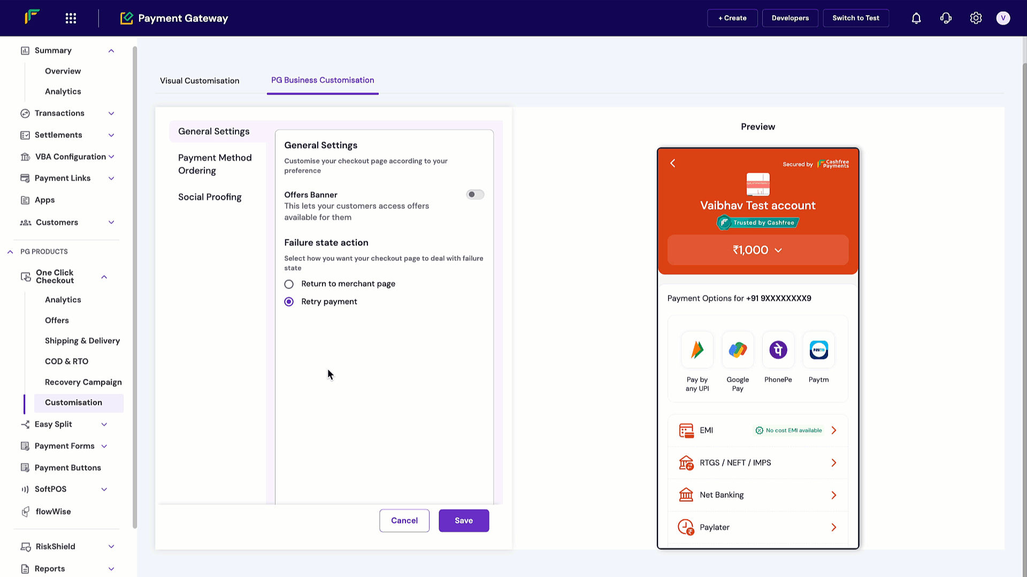
Task: Click the notifications bell icon
Action: (916, 18)
